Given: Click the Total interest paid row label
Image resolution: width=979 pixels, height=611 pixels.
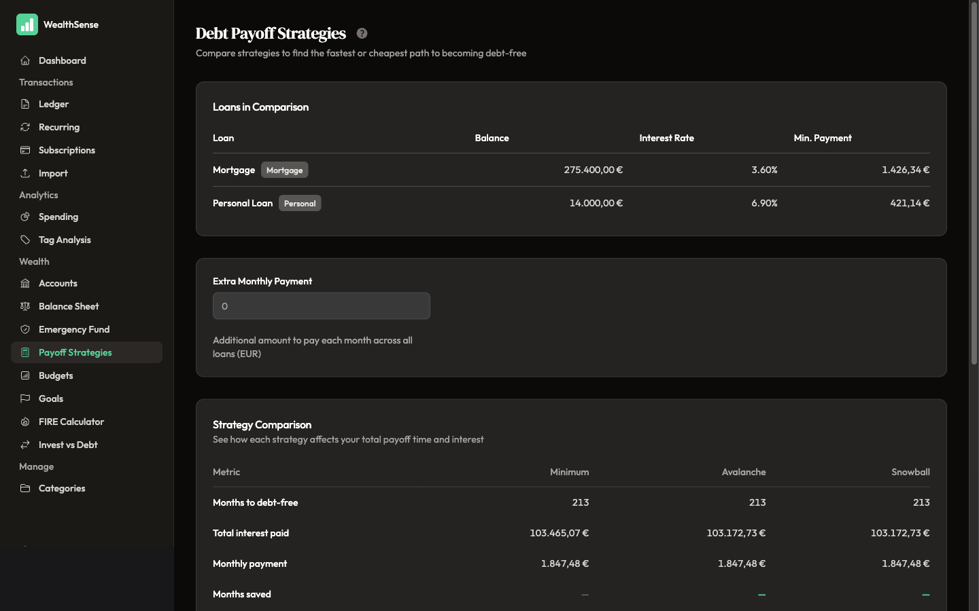Looking at the screenshot, I should click(251, 533).
